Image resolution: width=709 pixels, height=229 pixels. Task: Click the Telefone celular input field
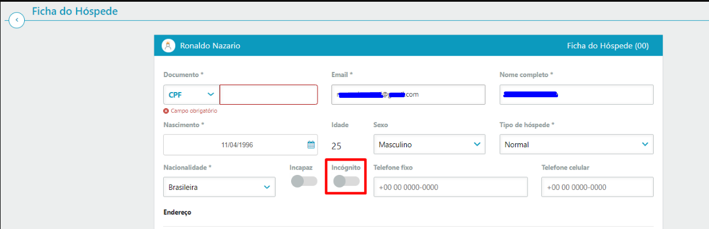598,187
